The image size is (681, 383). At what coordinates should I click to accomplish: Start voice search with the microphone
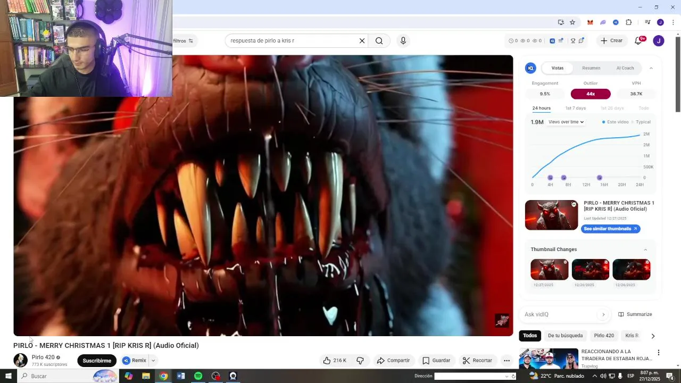click(x=403, y=40)
